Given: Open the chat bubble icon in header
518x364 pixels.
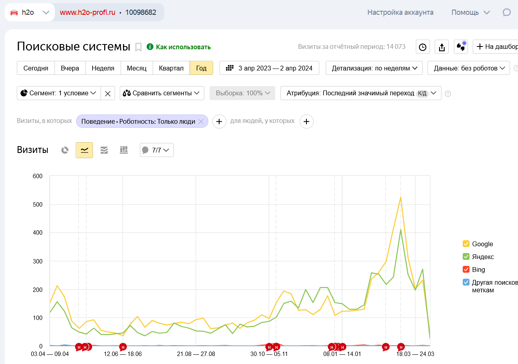Looking at the screenshot, I should pos(507,12).
